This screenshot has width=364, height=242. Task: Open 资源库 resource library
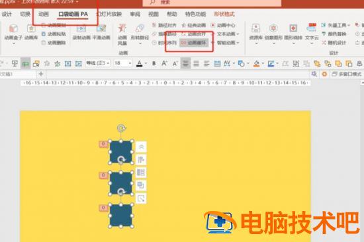(256, 34)
